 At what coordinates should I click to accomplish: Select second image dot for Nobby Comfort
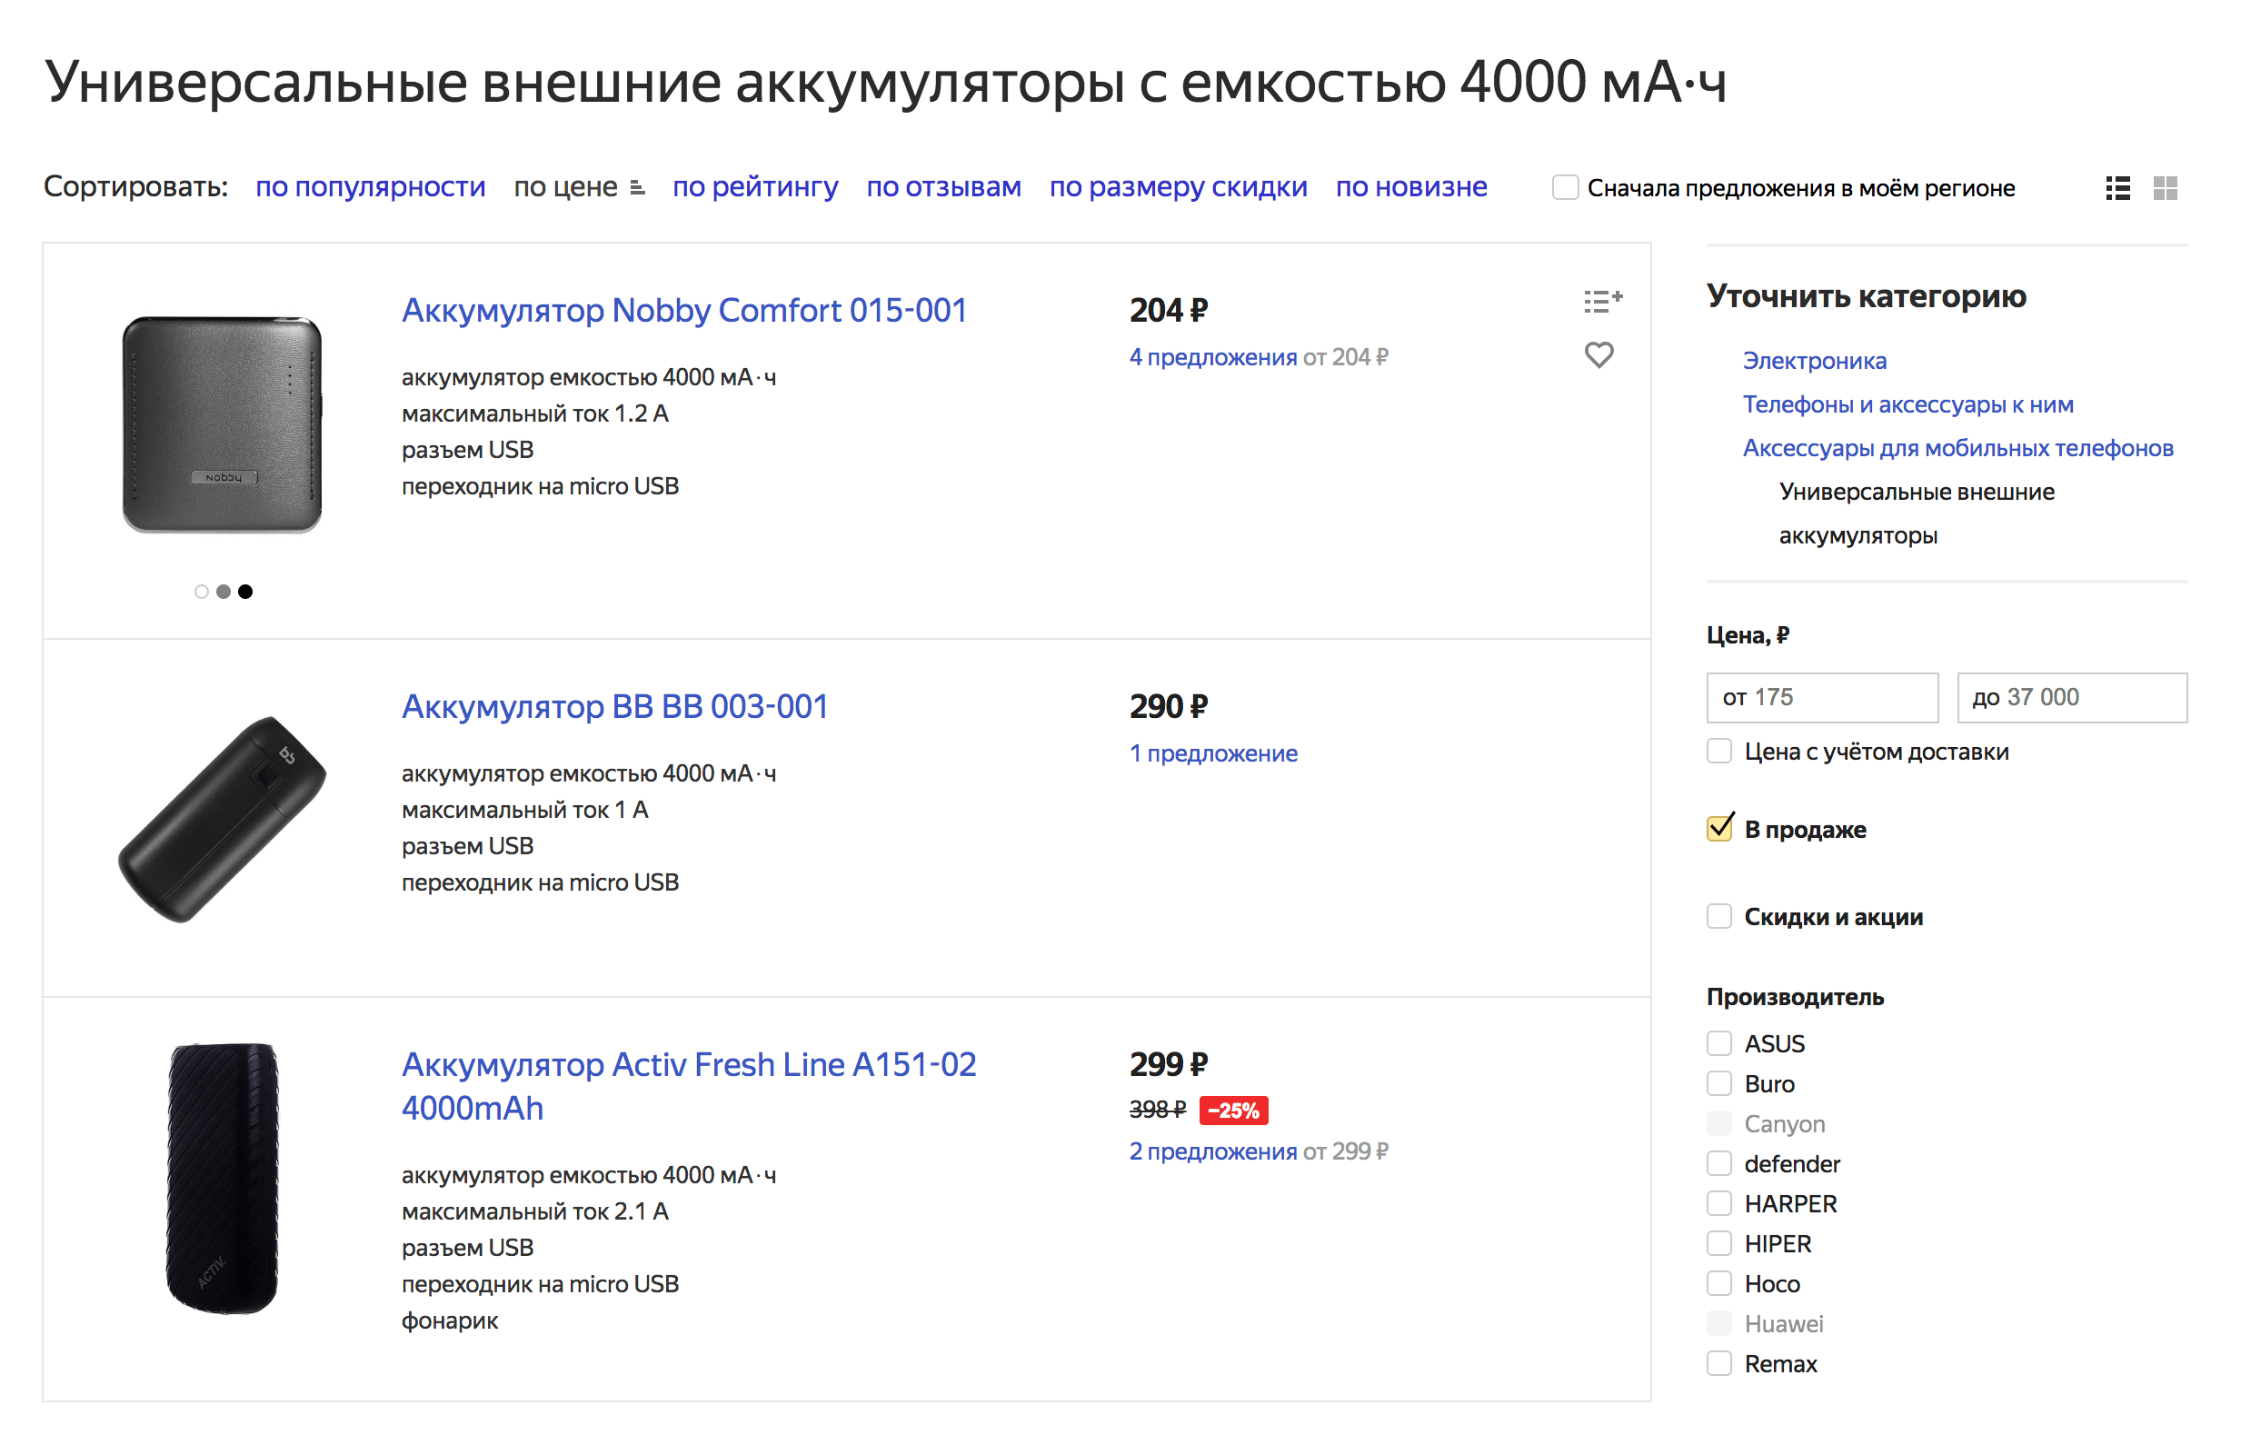click(x=224, y=591)
